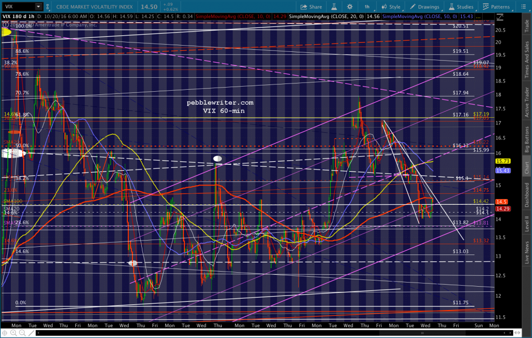Click the price axis chart mode icon
The width and height of the screenshot is (532, 338).
[500, 17]
